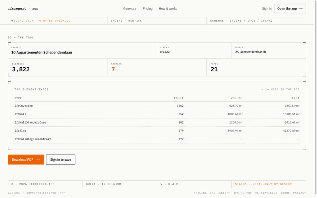Open the Privacy footer link
This screenshot has width=317, height=198.
[300, 193]
